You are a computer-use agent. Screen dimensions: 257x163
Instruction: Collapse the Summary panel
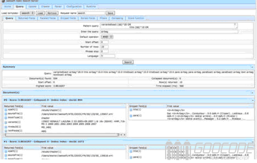(x=252, y=67)
